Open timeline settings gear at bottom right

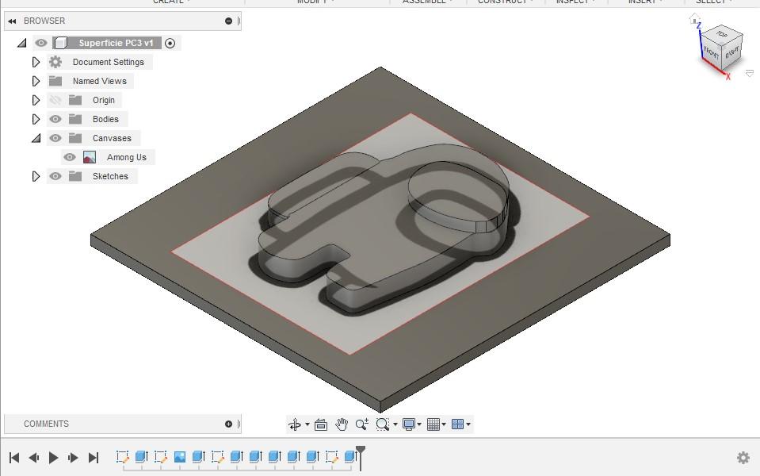tap(743, 458)
